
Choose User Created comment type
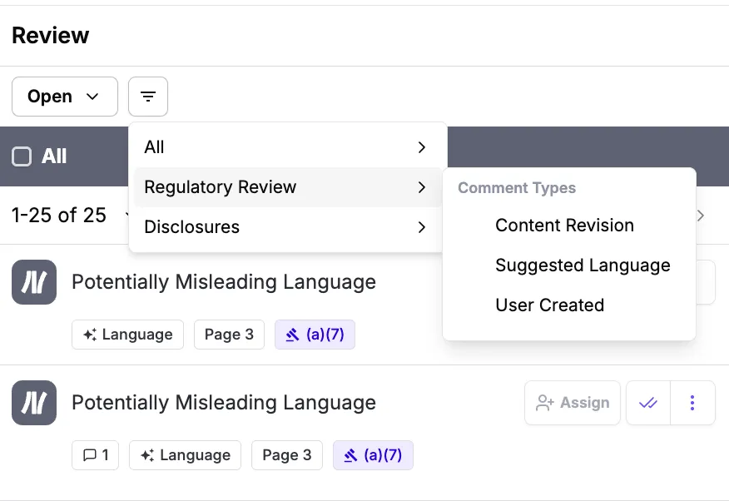point(569,305)
